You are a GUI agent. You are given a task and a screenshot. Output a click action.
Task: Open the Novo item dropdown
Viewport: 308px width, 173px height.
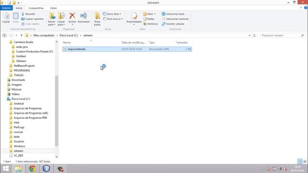coord(112,14)
